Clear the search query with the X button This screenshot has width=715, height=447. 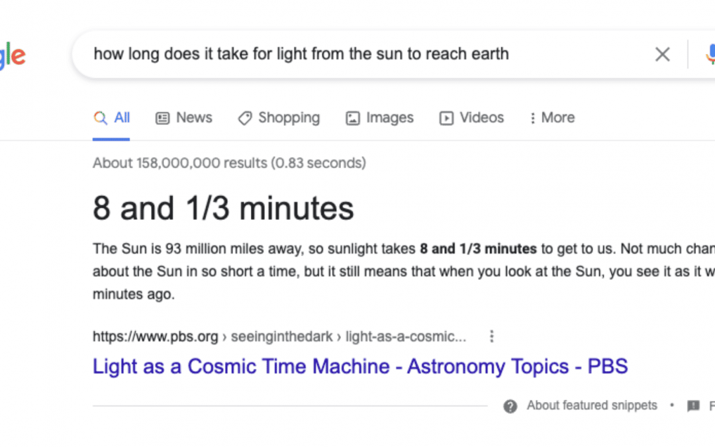click(662, 54)
